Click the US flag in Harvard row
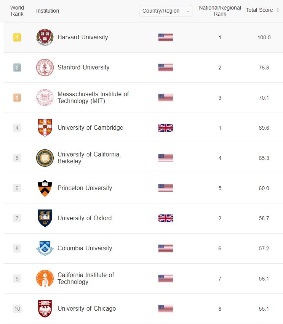Image resolution: width=283 pixels, height=324 pixels. pos(165,37)
